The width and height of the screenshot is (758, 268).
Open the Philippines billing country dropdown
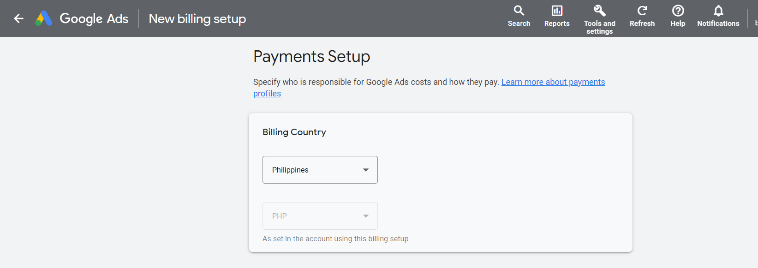click(x=320, y=170)
